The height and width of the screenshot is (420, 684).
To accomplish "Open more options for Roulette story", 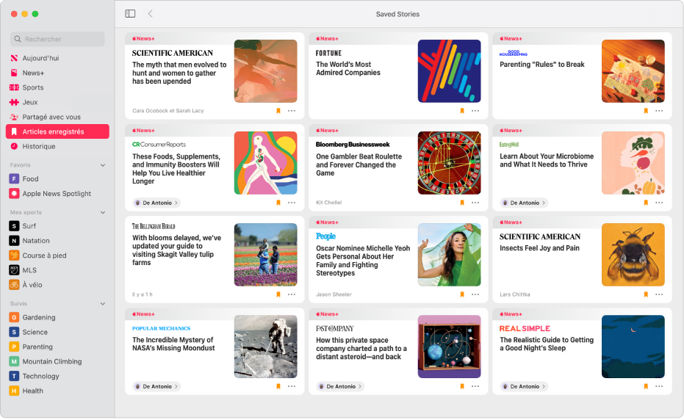I will coord(475,203).
